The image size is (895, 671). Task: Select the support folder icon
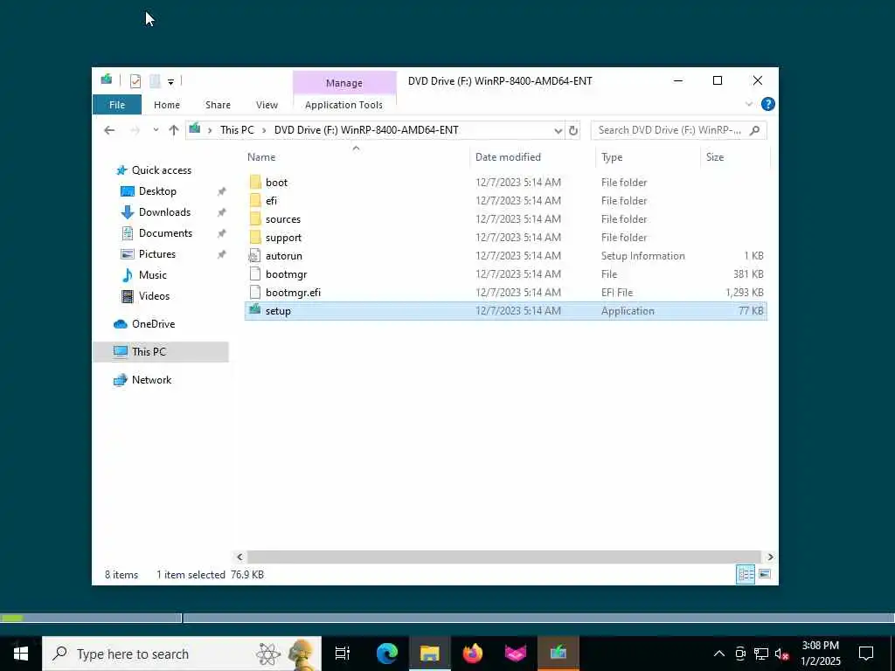255,238
